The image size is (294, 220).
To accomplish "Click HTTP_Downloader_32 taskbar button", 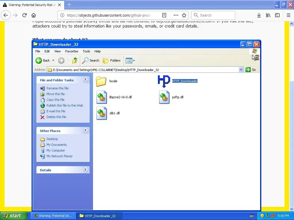I will pos(99,216).
